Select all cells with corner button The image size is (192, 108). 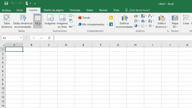click(3, 45)
